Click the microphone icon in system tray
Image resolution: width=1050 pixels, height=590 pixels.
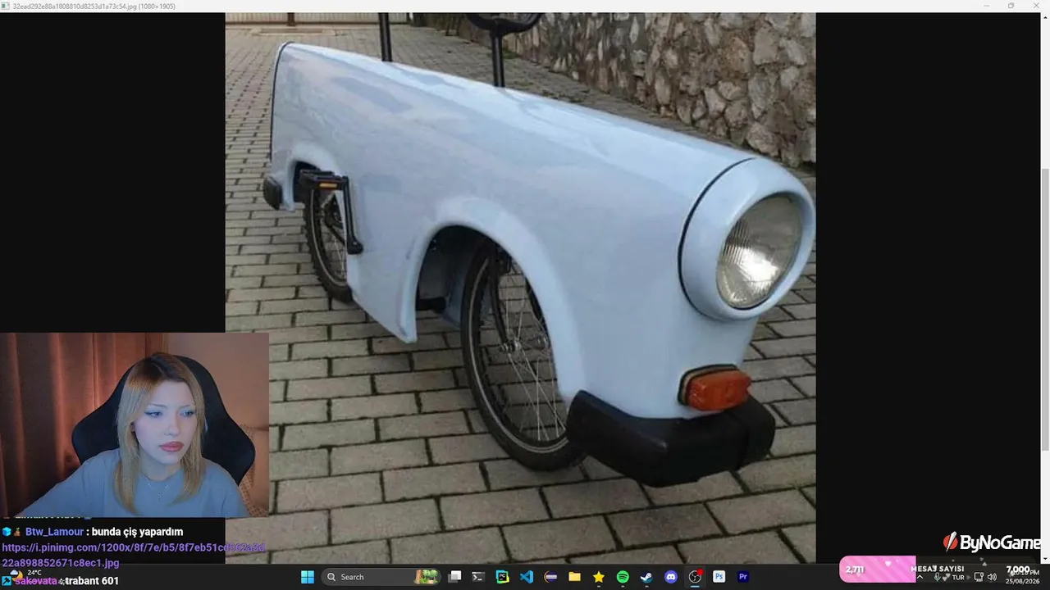(x=937, y=578)
